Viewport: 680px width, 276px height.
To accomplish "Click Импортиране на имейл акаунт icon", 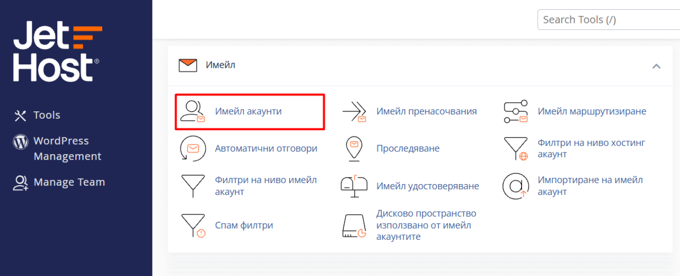I will tap(516, 186).
